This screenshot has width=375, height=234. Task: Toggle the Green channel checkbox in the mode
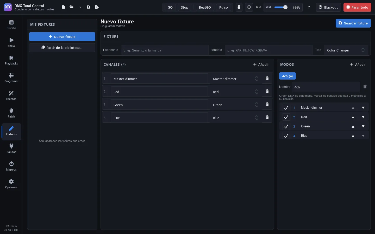pyautogui.click(x=286, y=126)
